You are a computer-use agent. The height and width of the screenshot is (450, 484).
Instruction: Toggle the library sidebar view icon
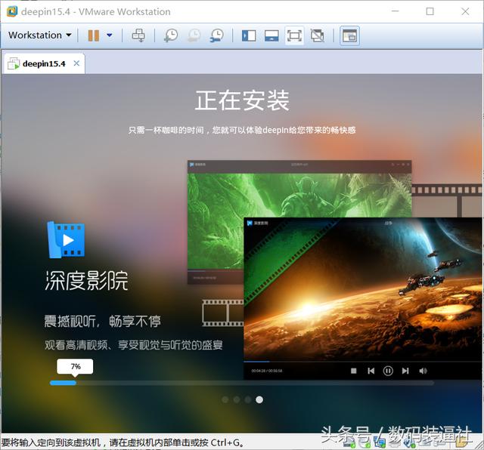pos(249,35)
